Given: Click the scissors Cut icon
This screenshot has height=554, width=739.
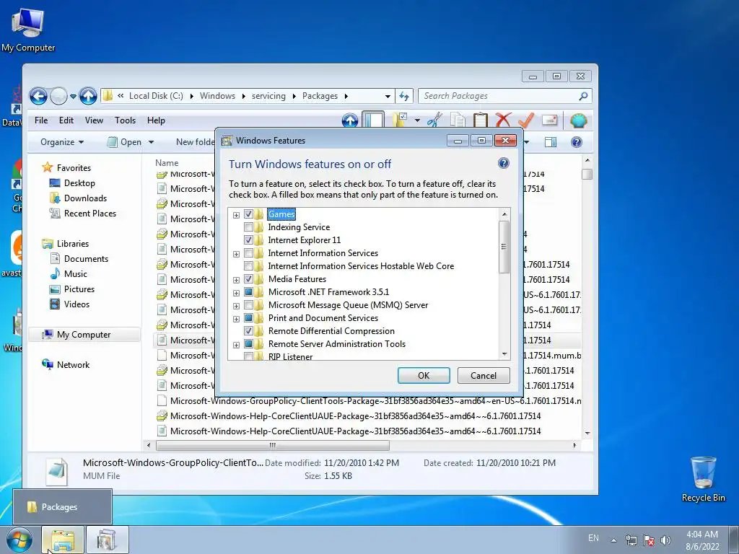Looking at the screenshot, I should [x=434, y=120].
